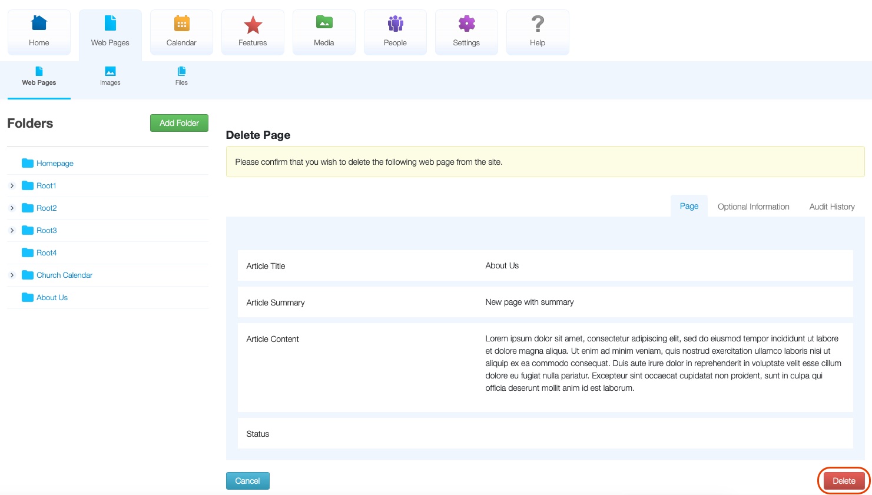Expand the Root1 folder
Viewport: 872px width, 495px height.
12,185
